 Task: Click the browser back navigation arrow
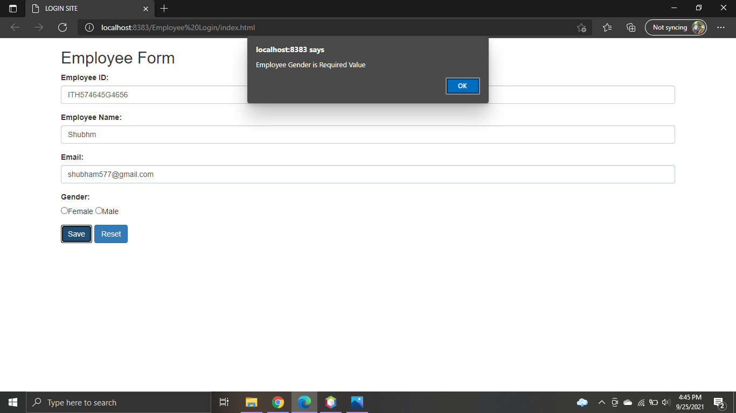coord(15,27)
